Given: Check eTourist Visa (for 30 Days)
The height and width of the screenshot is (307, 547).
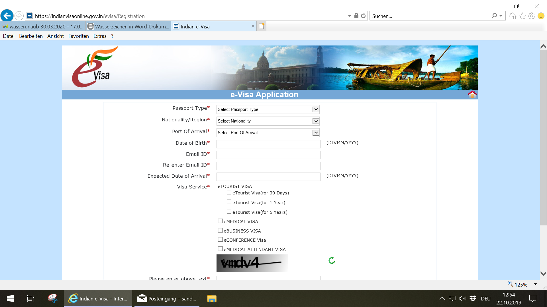Looking at the screenshot, I should 229,192.
